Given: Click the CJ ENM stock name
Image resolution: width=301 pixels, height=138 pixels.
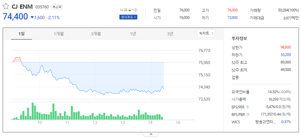Looking at the screenshot, I should pos(22,7).
